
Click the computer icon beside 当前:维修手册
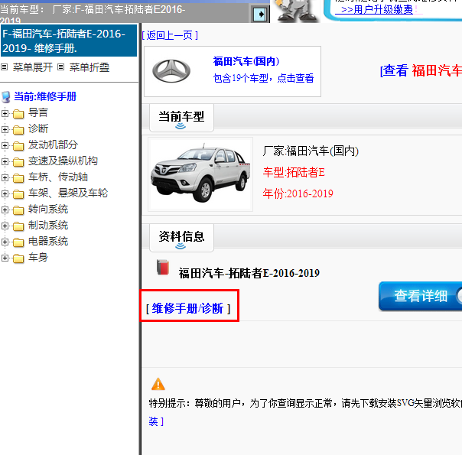(x=6, y=97)
